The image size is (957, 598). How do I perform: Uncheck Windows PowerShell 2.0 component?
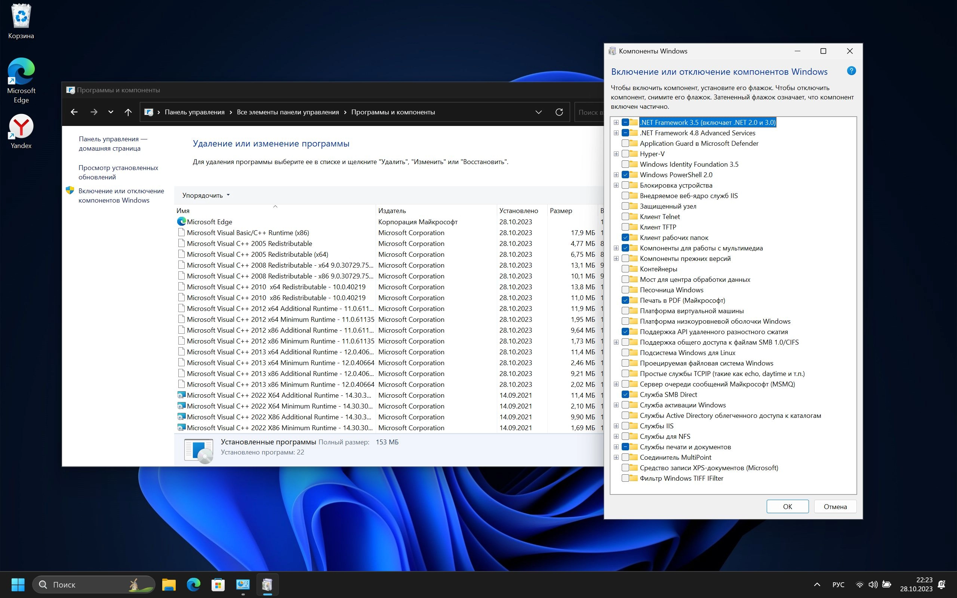click(x=625, y=175)
